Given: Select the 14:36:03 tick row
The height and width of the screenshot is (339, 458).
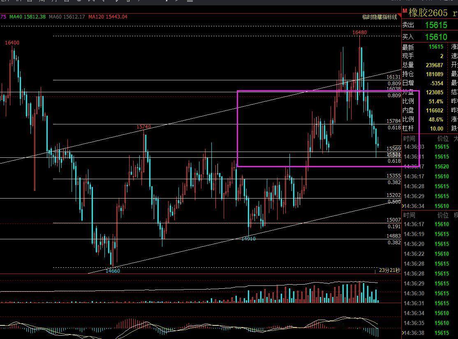Looking at the screenshot, I should pyautogui.click(x=430, y=147).
